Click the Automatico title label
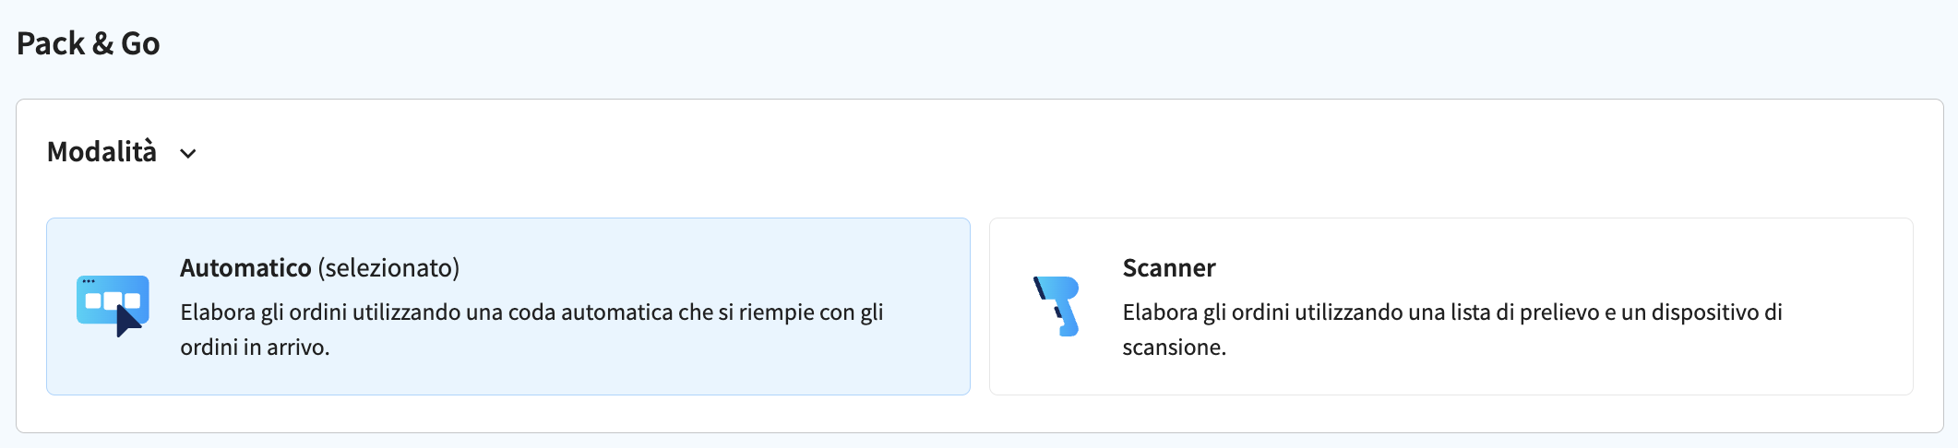Screen dimensions: 1958x448 pyautogui.click(x=245, y=267)
